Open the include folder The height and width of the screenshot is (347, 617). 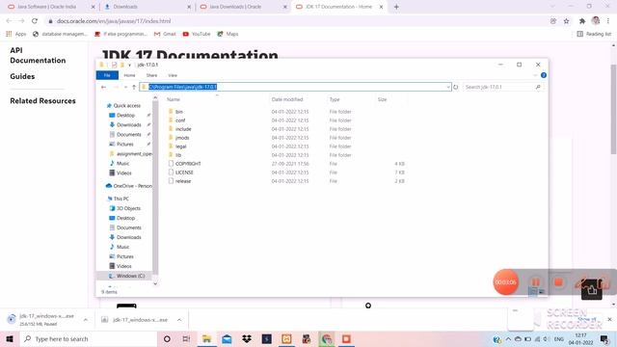click(183, 129)
